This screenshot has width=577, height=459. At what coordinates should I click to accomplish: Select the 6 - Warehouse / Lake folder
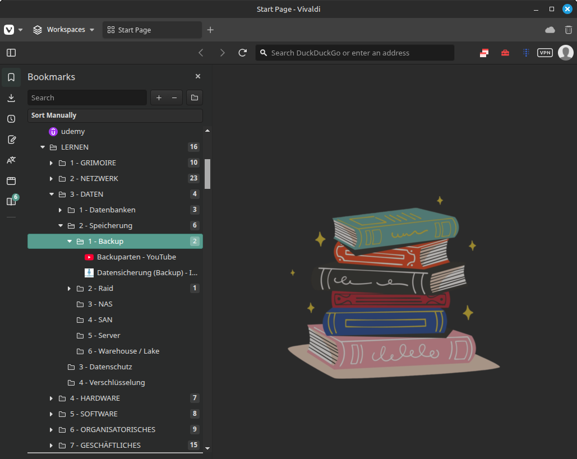[115, 351]
